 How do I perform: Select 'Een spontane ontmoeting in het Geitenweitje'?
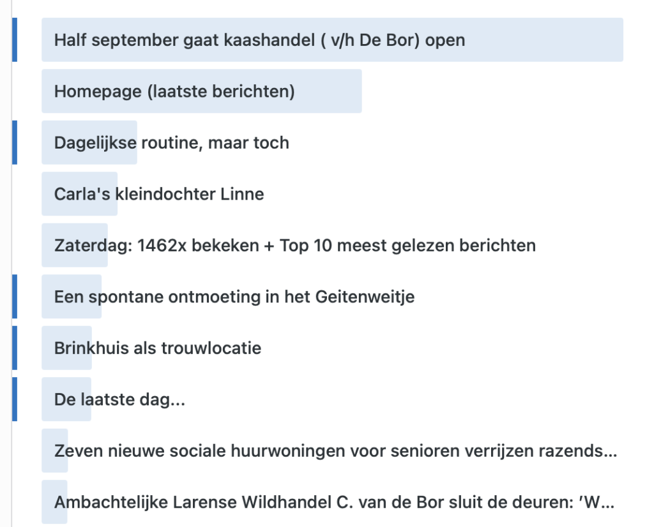click(x=234, y=297)
